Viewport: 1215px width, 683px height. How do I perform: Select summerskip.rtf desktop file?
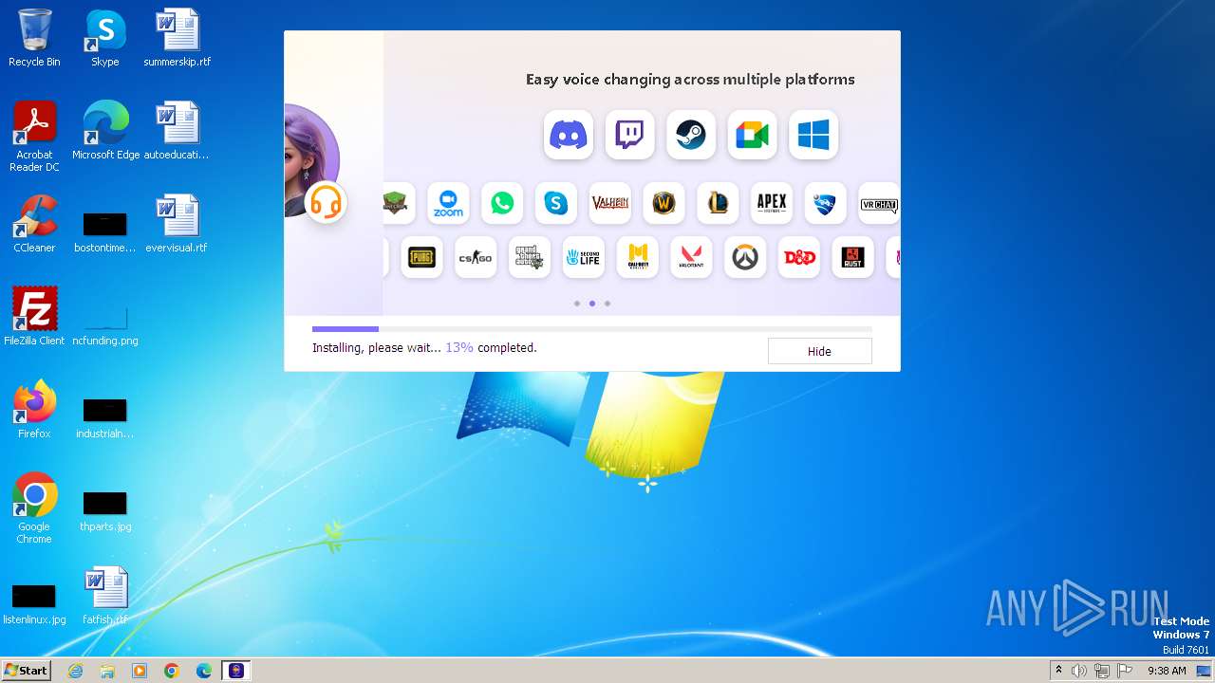click(178, 38)
